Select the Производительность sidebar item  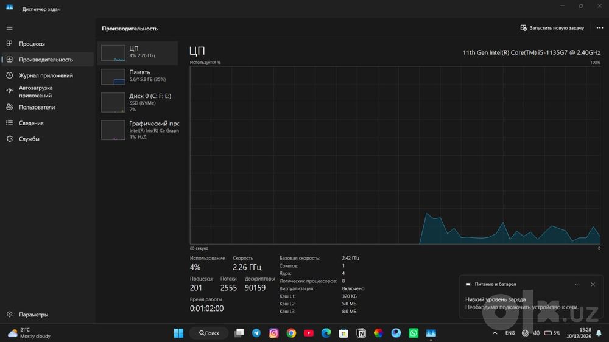tap(48, 60)
